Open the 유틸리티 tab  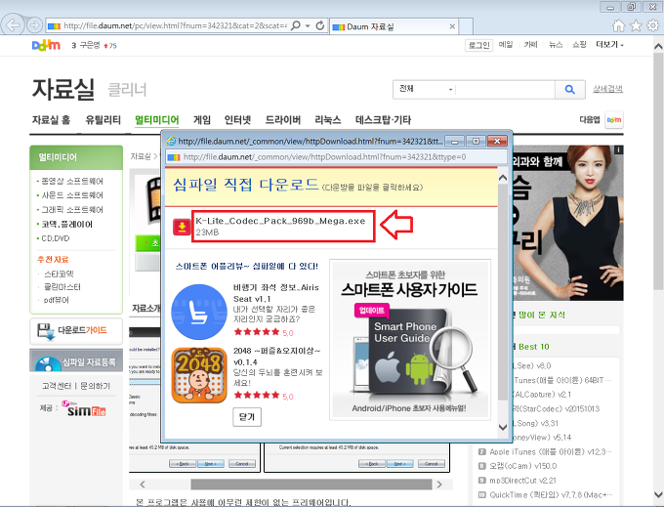point(103,120)
